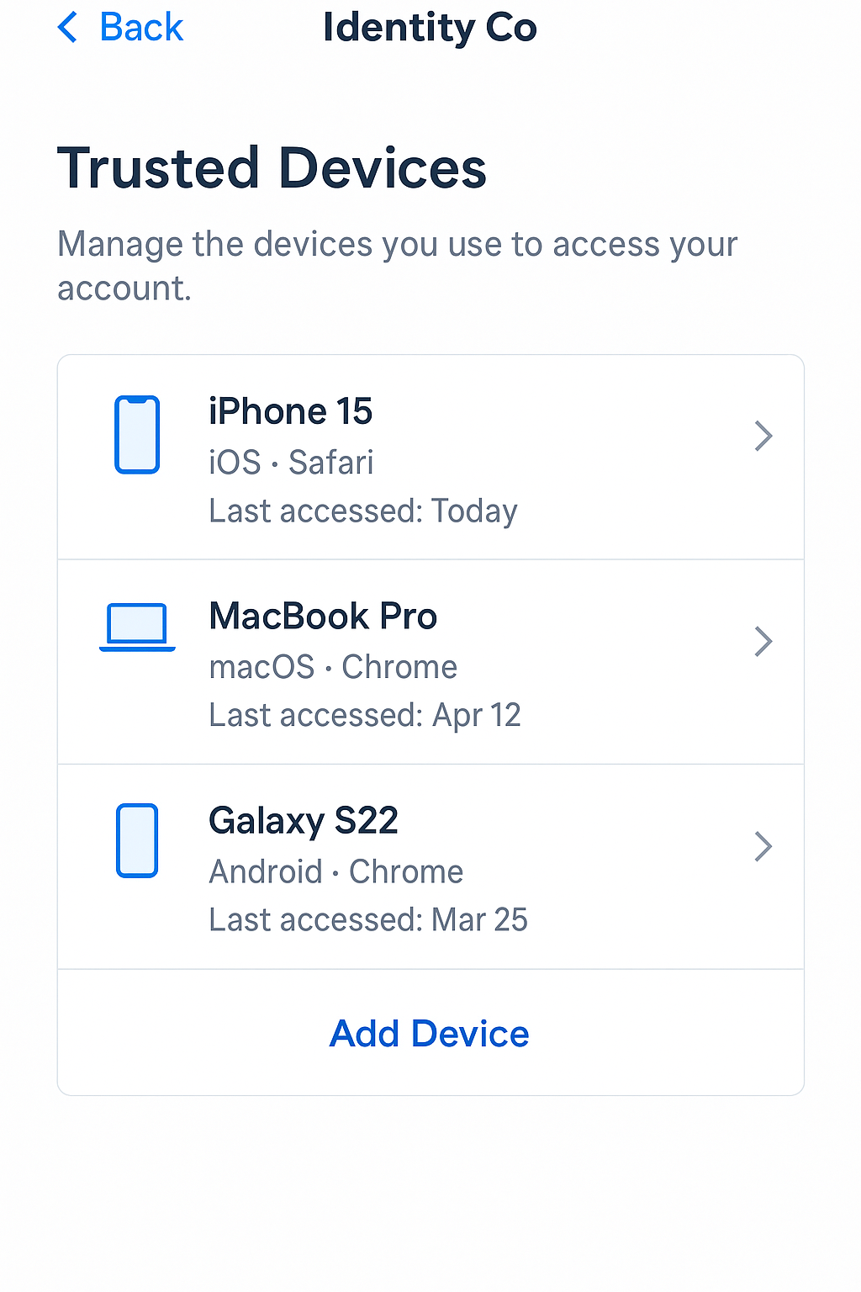Tap the Galaxy S22 row chevron icon
The height and width of the screenshot is (1292, 861).
click(763, 846)
